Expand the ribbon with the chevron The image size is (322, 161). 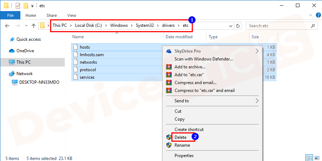pyautogui.click(x=310, y=15)
